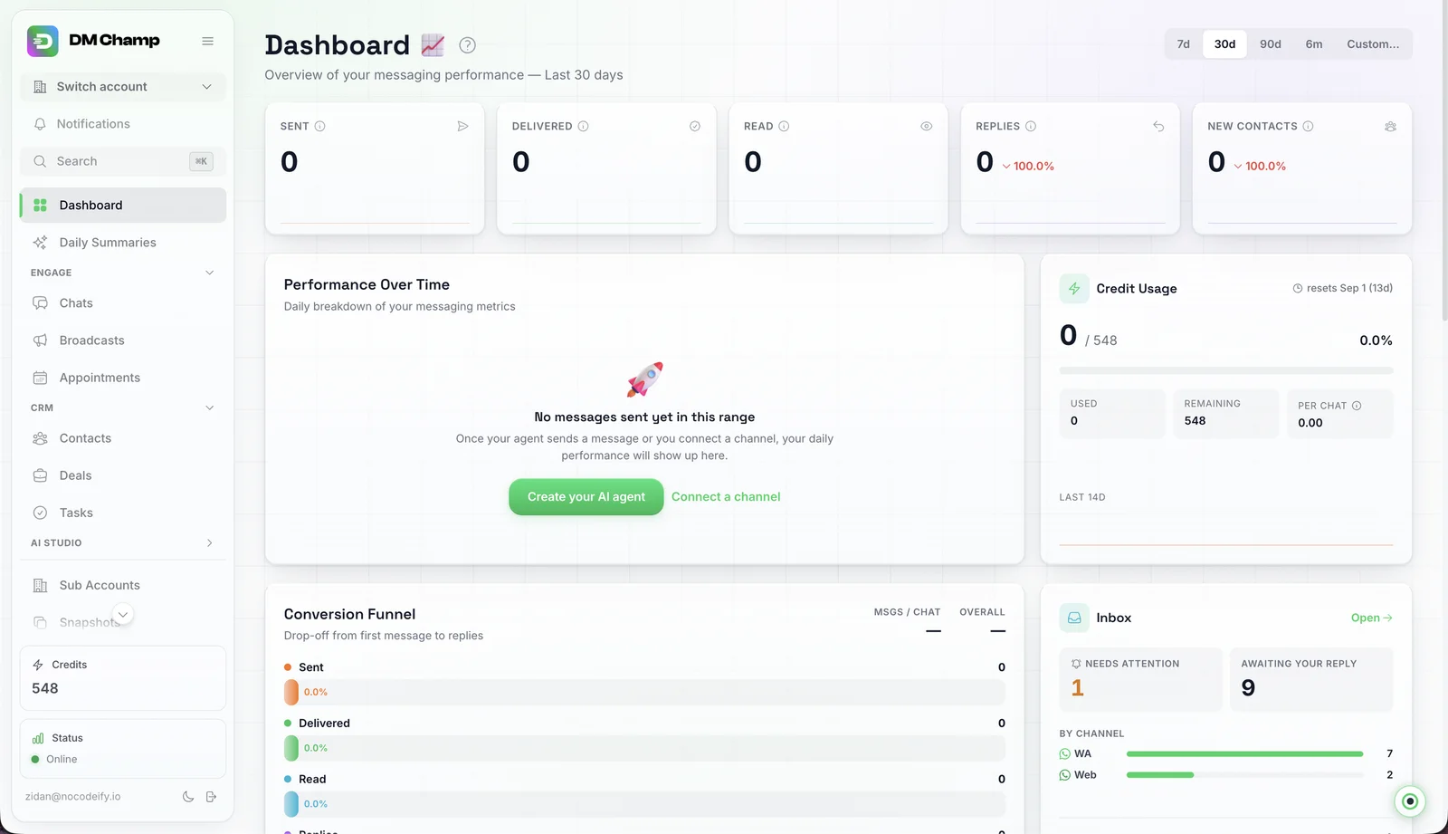
Task: Select the 90d time range
Action: click(x=1271, y=44)
